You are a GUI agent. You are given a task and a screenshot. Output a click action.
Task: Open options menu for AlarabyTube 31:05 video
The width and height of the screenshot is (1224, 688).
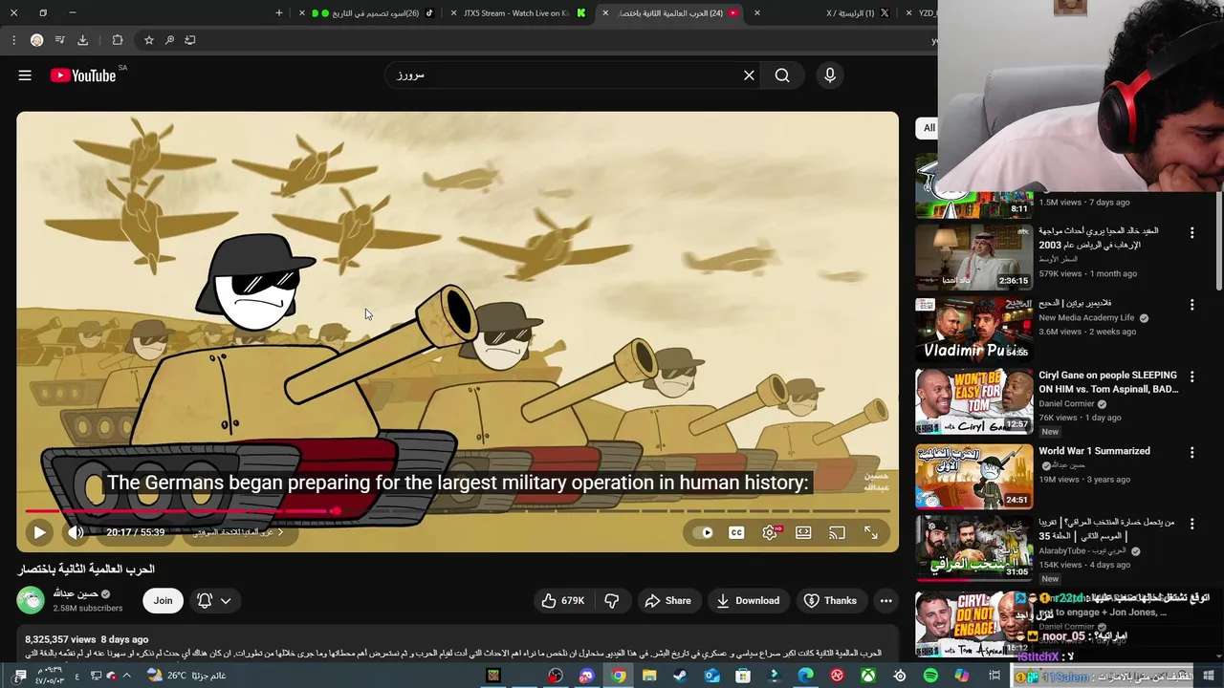[x=1191, y=524]
